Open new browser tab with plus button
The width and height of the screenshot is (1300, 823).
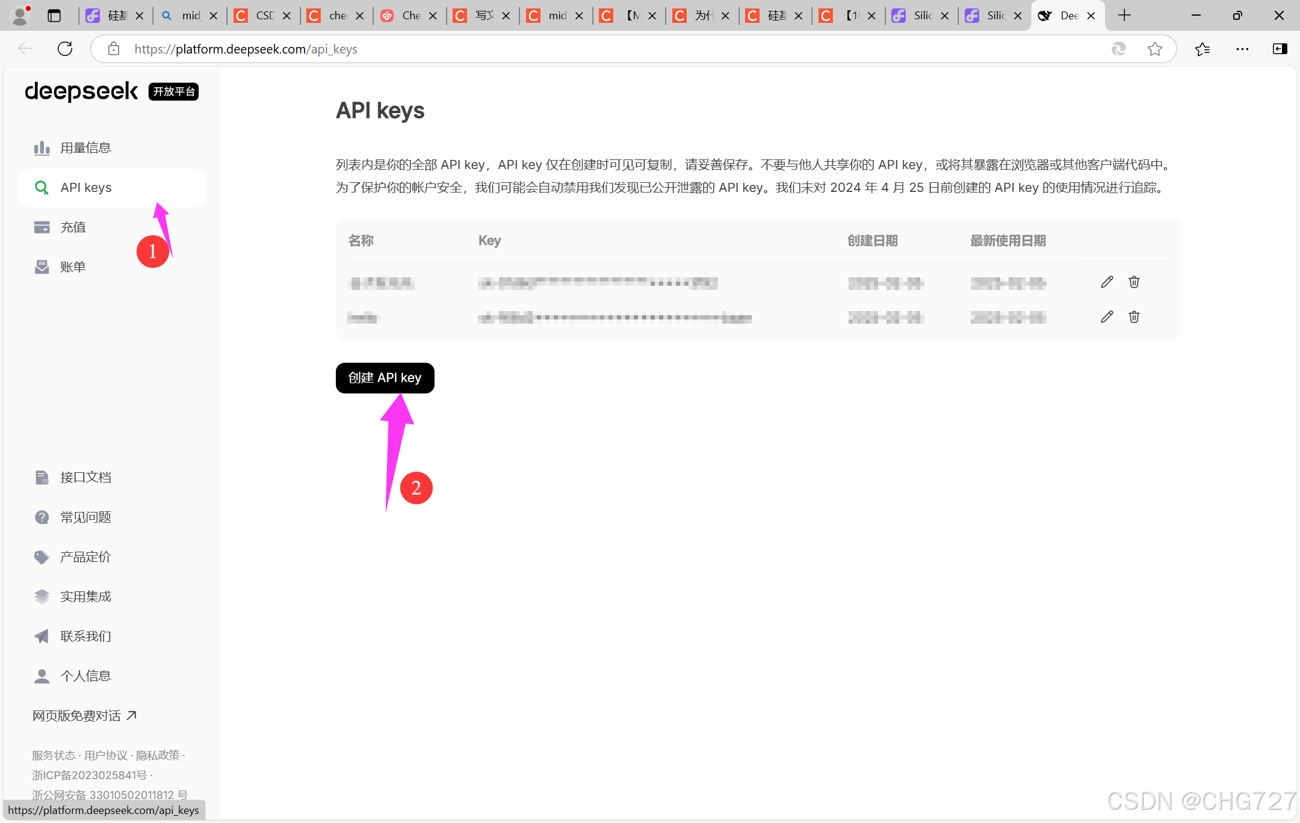[x=1124, y=16]
